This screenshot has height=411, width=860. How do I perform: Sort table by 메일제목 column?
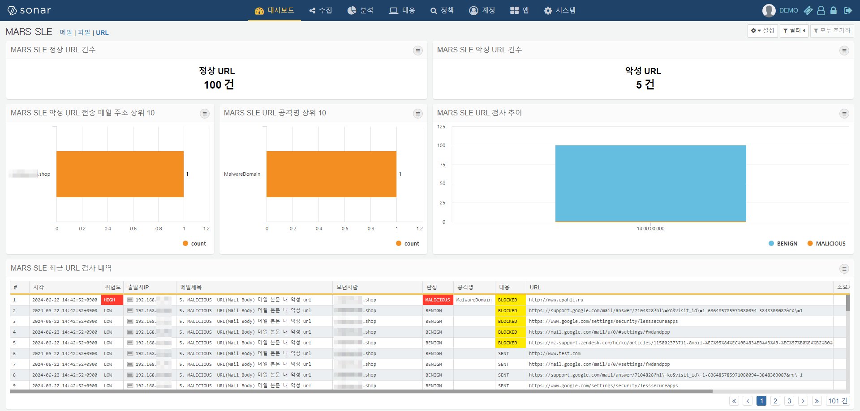pyautogui.click(x=254, y=287)
